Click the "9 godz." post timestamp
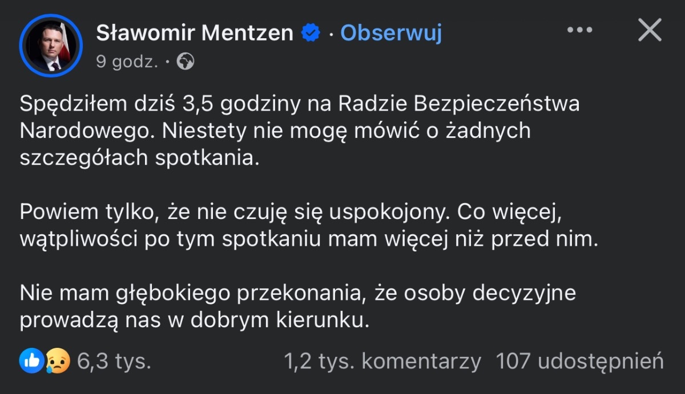685x394 pixels. pos(127,62)
